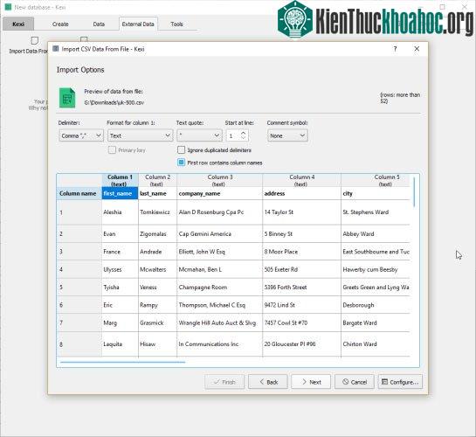
Task: Increase the Start at line value
Action: (x=243, y=133)
